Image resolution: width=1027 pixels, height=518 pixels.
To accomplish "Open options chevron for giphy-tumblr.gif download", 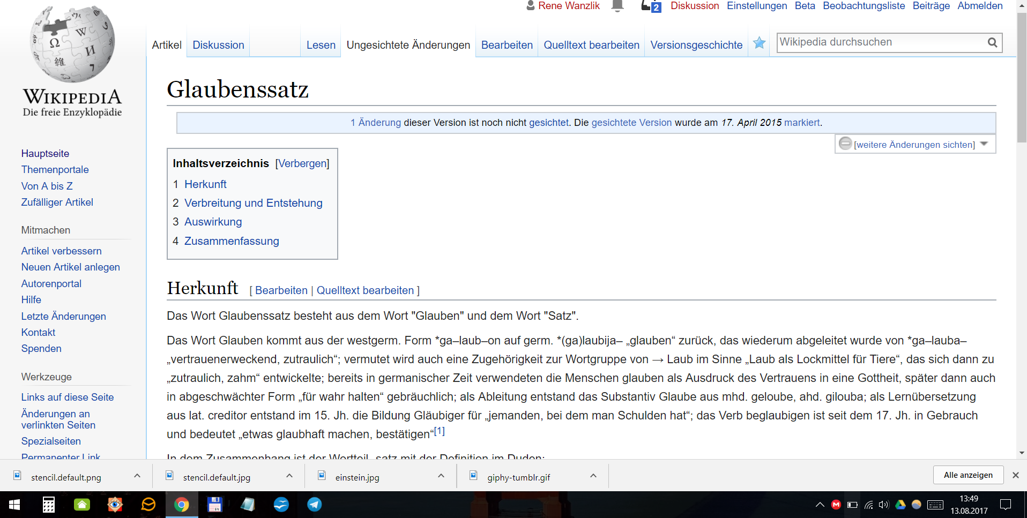I will pos(593,476).
